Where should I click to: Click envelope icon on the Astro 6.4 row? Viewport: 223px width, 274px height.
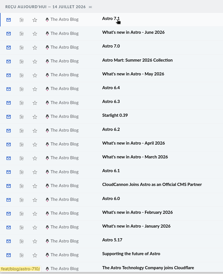[x=8, y=89]
